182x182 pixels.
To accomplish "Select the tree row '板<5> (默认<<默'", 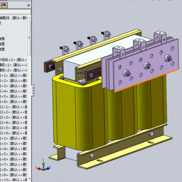I will click(x=14, y=96).
